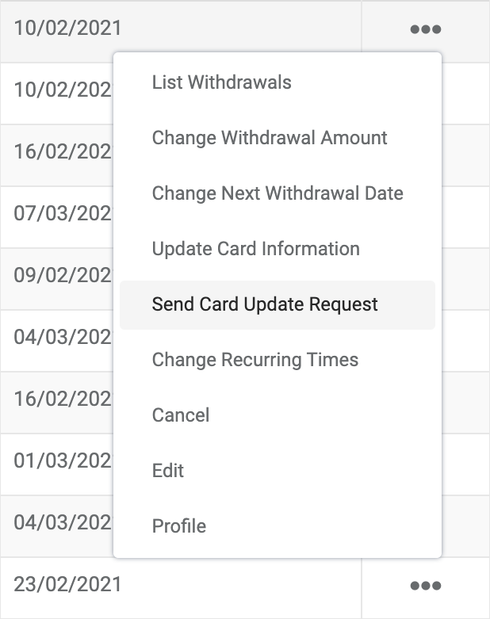This screenshot has width=490, height=619.
Task: Click the fully visible 10/02/2021 date cell
Action: click(x=67, y=29)
